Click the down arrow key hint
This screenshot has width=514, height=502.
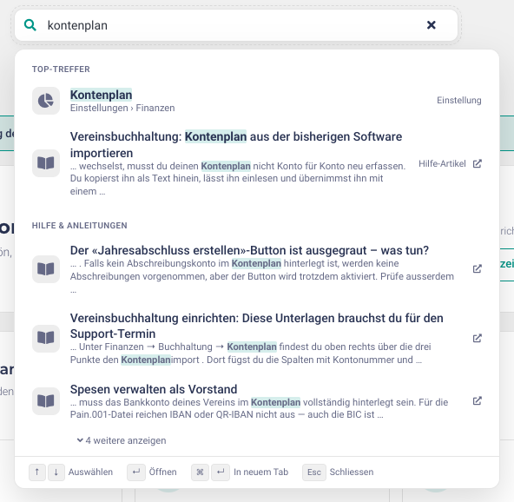[x=56, y=472]
